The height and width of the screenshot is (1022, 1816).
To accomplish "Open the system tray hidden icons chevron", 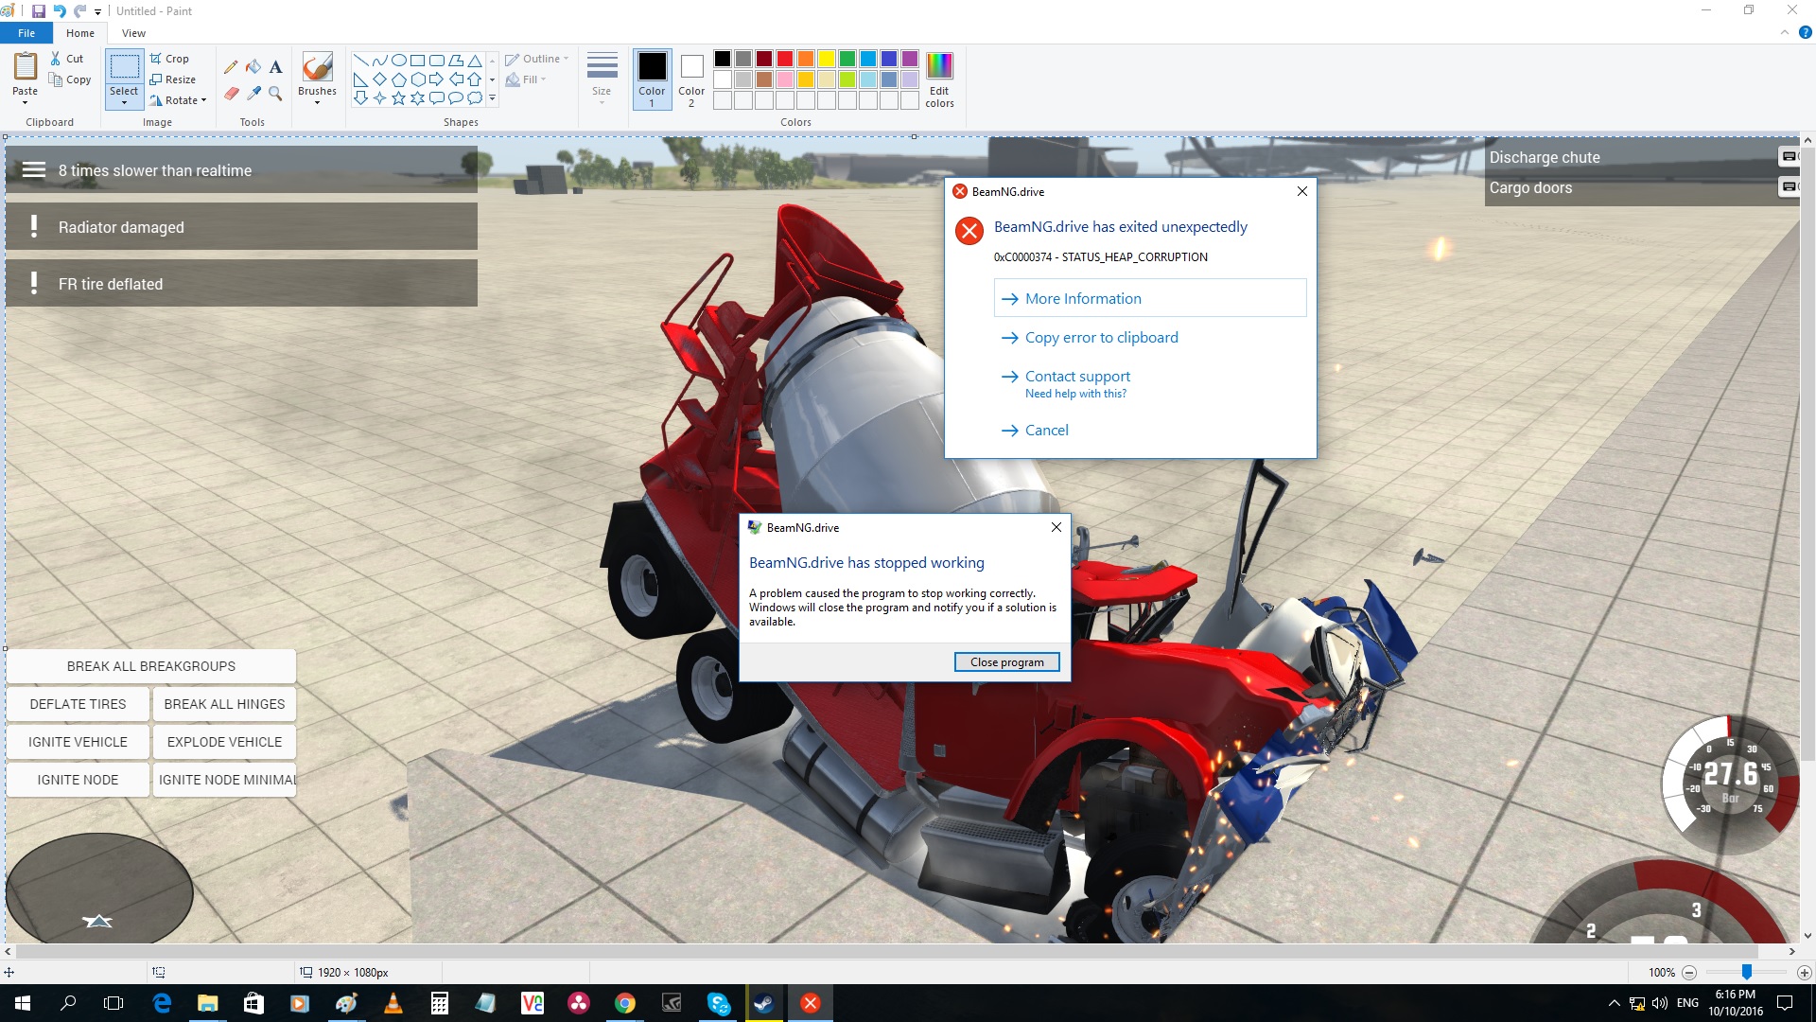I will pyautogui.click(x=1614, y=1003).
